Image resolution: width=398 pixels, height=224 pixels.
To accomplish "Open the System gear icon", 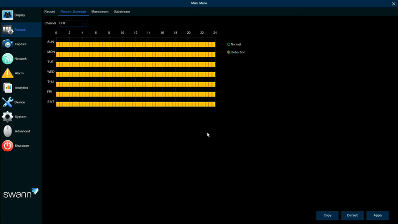I will point(7,117).
